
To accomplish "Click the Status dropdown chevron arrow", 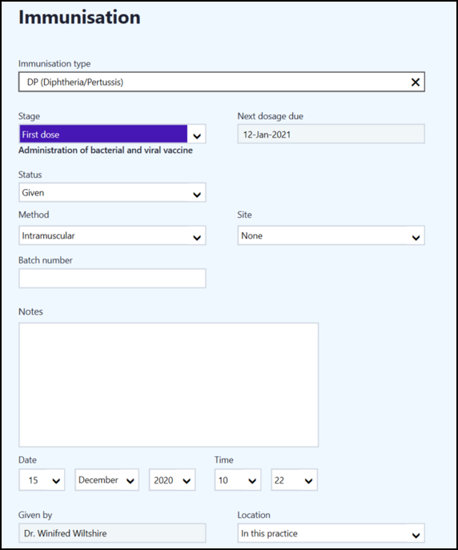I will point(197,195).
